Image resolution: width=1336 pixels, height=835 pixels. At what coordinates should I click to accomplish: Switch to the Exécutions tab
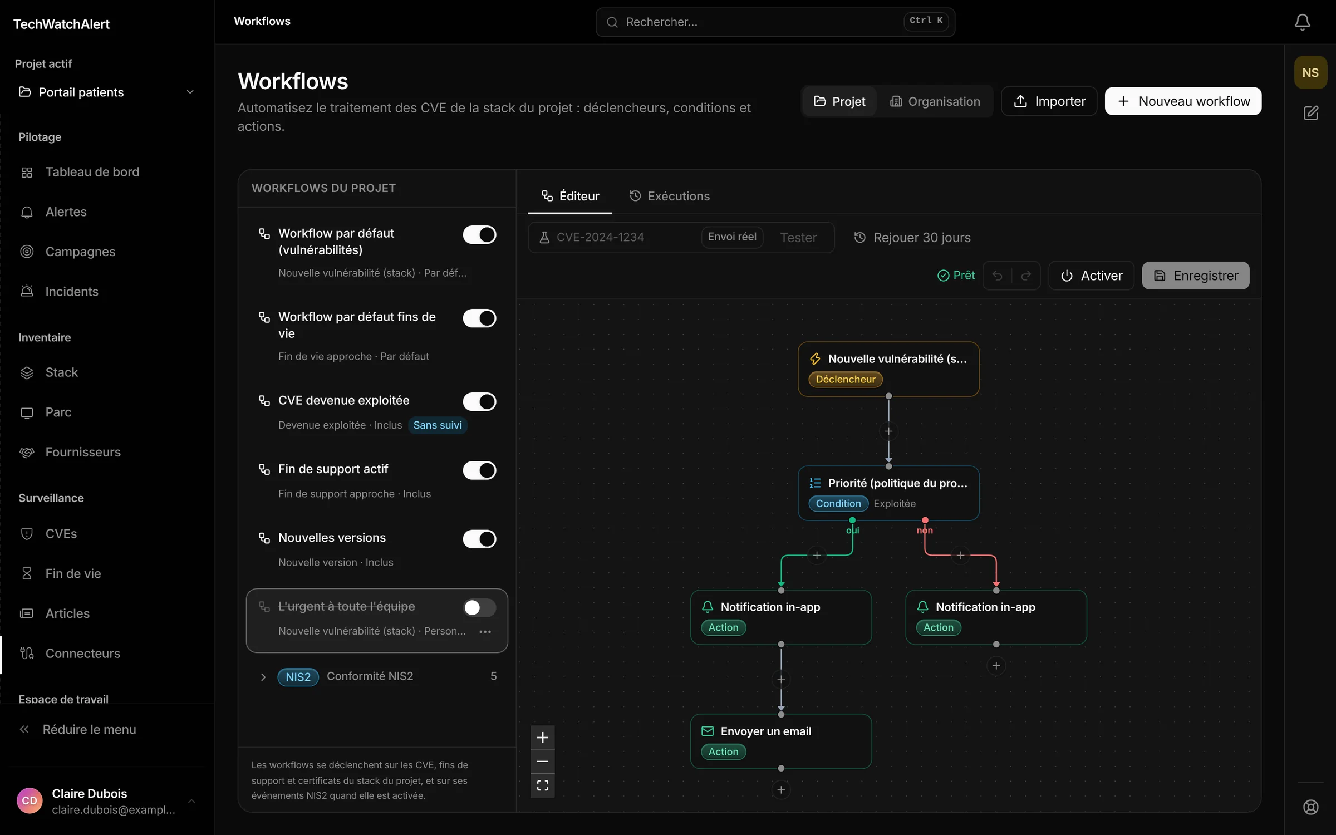click(670, 196)
